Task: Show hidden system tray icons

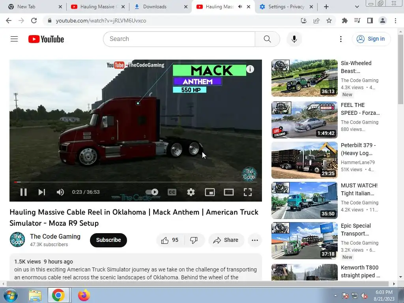Action: pos(335,296)
